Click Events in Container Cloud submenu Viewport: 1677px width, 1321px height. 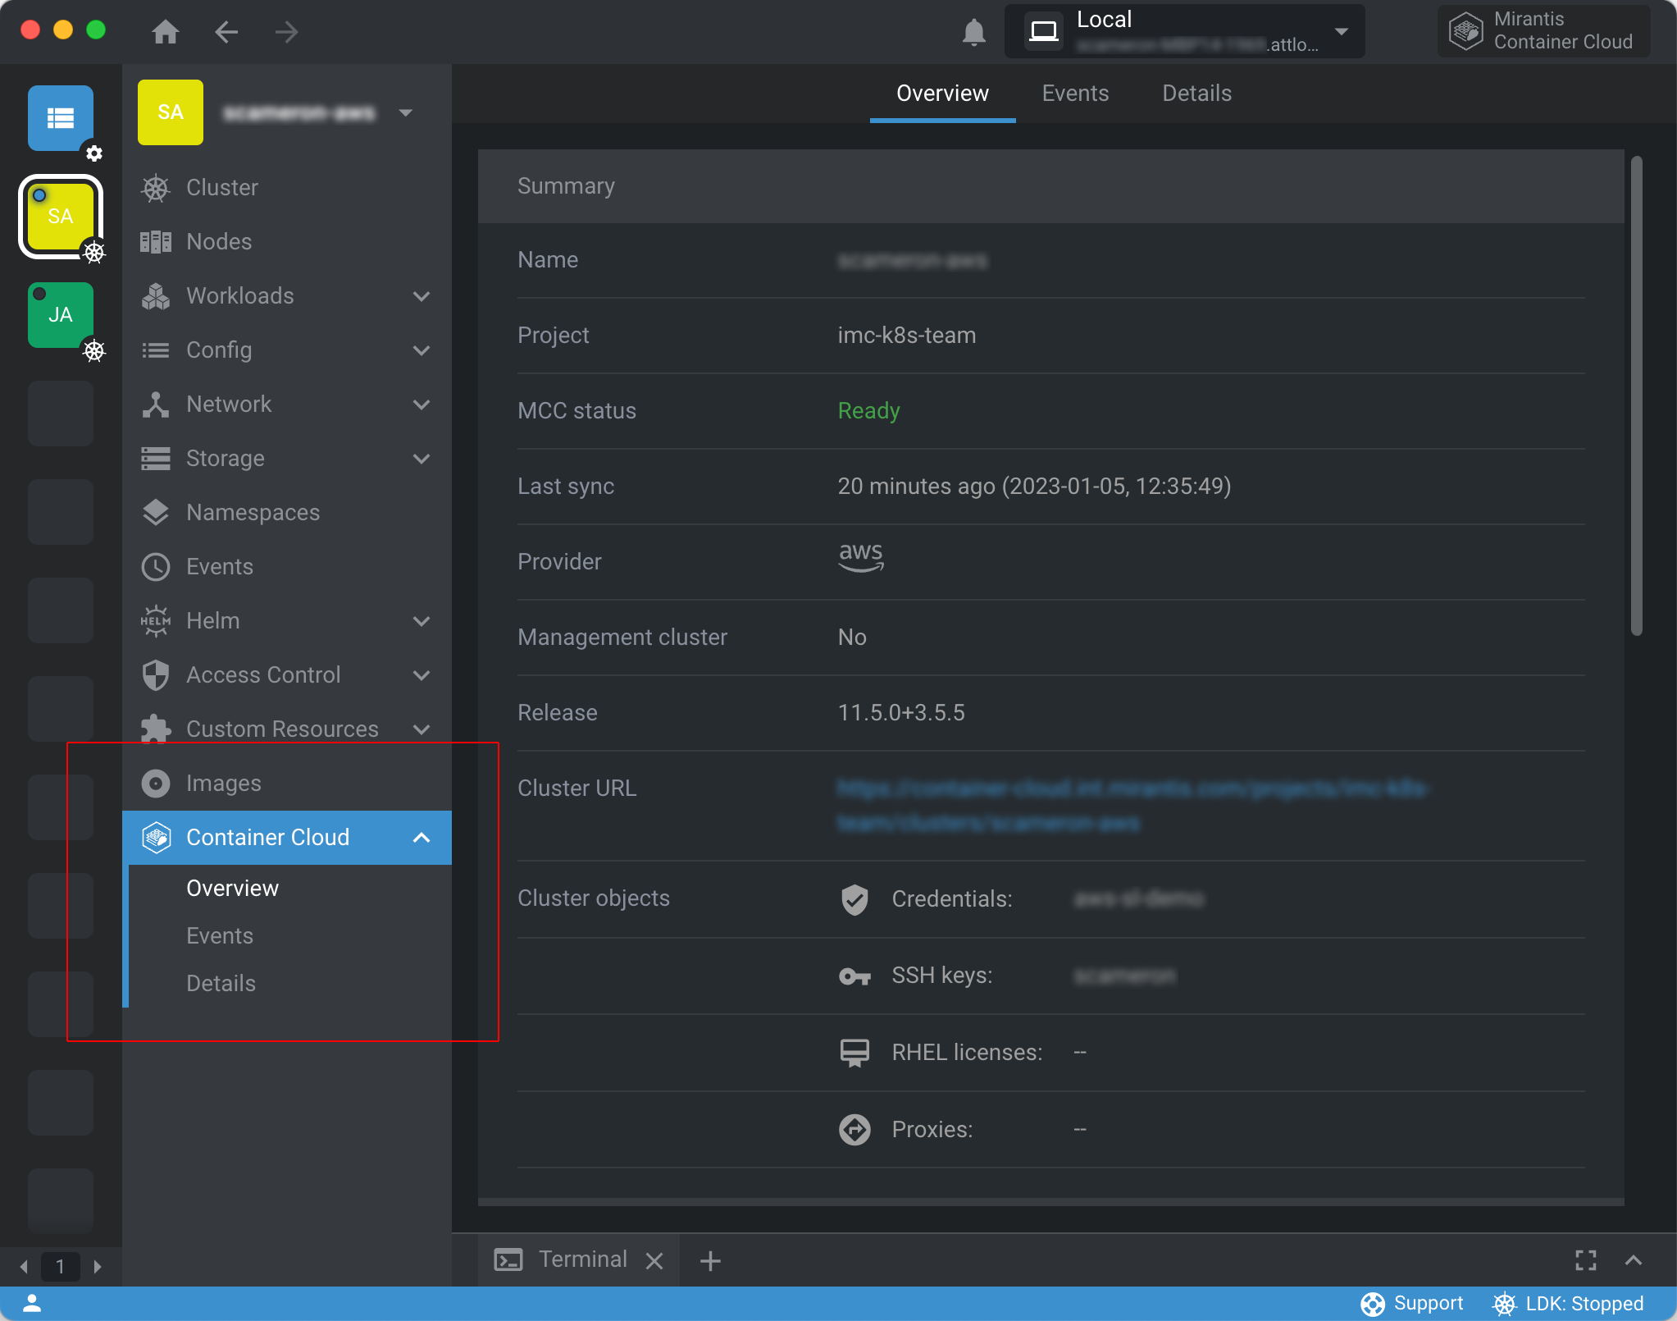pos(221,935)
